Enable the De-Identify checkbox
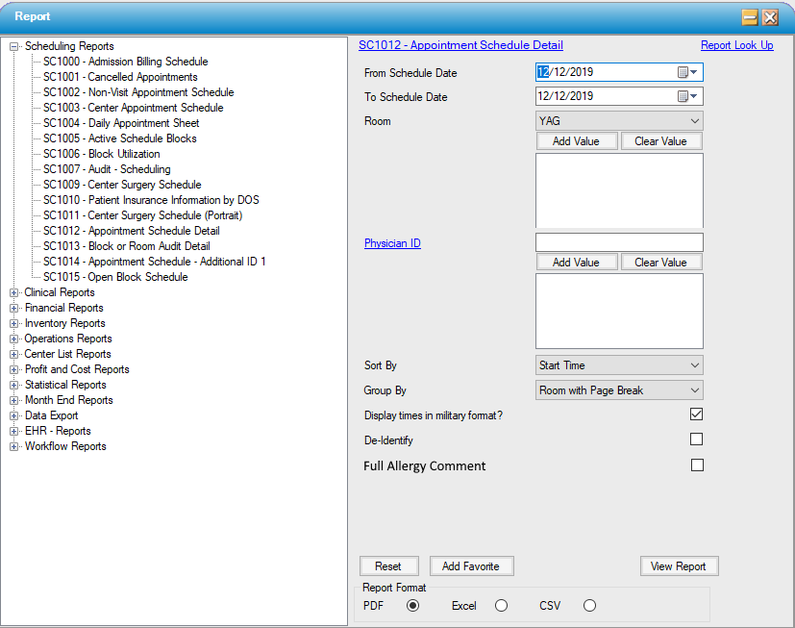 pyautogui.click(x=696, y=439)
